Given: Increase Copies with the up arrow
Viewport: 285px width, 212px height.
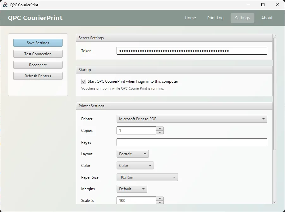Looking at the screenshot, I should (x=160, y=128).
